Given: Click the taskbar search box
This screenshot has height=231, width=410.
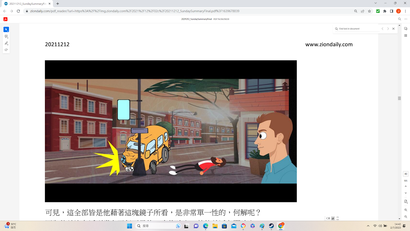Looking at the screenshot, I should [x=158, y=226].
